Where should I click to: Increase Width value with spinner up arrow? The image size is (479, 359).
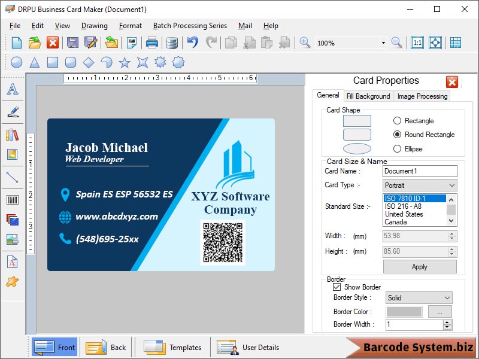click(x=452, y=233)
